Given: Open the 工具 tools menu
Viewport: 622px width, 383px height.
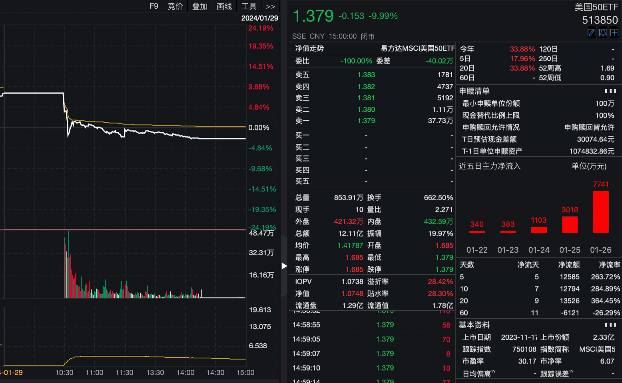Looking at the screenshot, I should tap(249, 6).
